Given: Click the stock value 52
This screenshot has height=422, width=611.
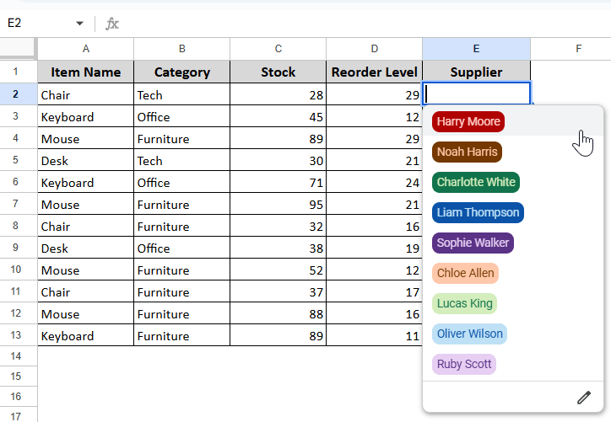Looking at the screenshot, I should coord(278,270).
